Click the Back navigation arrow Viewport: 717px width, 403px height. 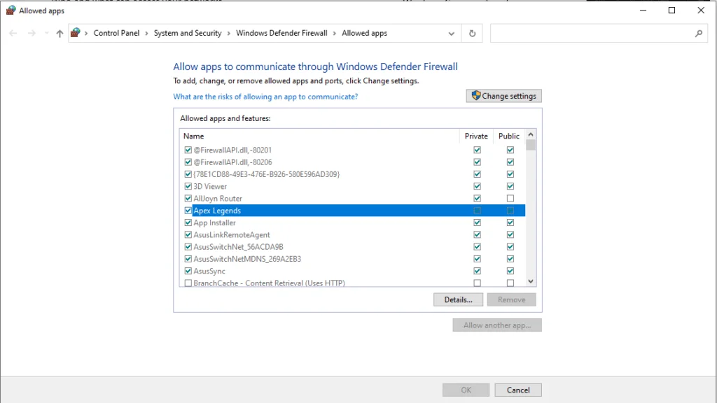pos(13,34)
